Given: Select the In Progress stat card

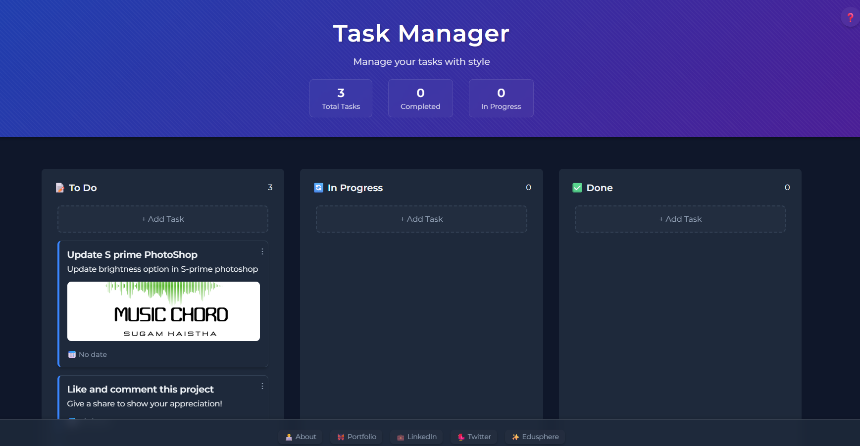Looking at the screenshot, I should 501,98.
